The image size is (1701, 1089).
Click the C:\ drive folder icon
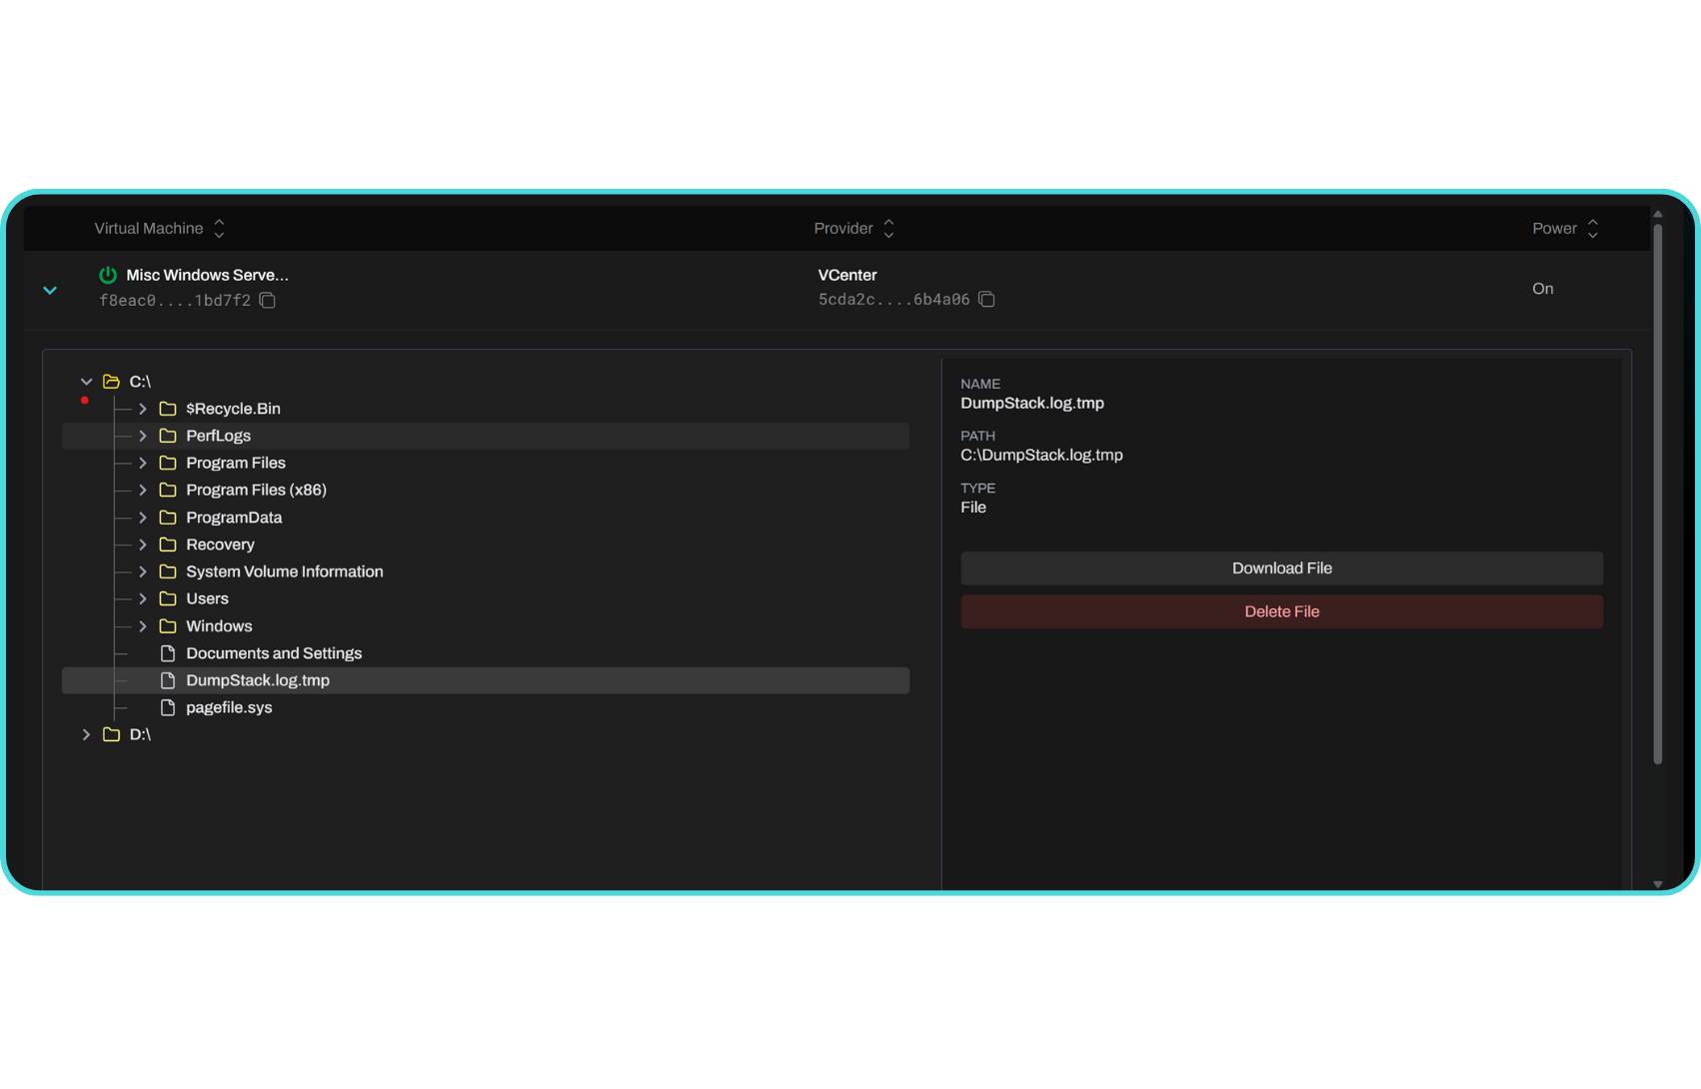(x=112, y=382)
